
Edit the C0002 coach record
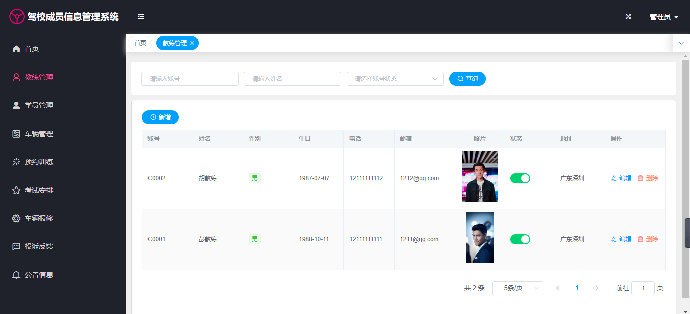(x=621, y=178)
